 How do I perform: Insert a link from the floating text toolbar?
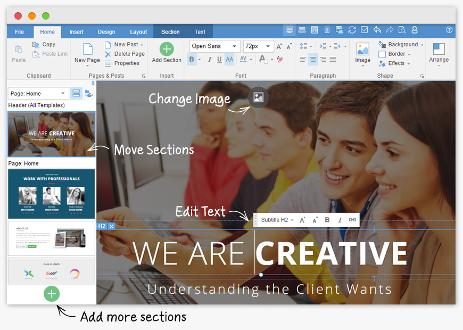[x=352, y=220]
